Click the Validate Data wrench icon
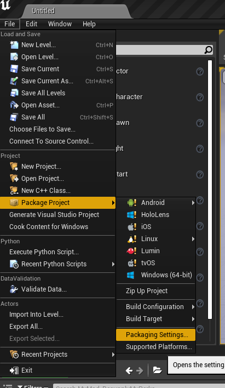The width and height of the screenshot is (225, 388). (x=14, y=289)
